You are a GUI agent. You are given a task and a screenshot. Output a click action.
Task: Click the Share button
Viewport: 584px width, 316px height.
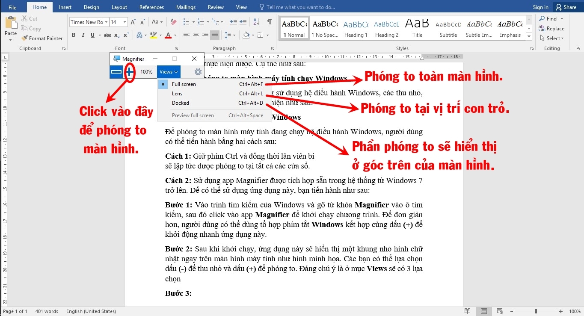point(566,7)
